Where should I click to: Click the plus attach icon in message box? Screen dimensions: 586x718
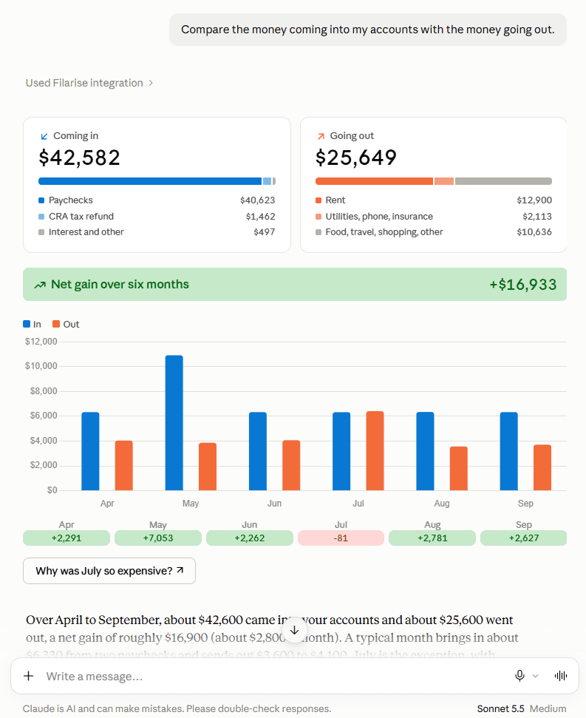click(28, 676)
